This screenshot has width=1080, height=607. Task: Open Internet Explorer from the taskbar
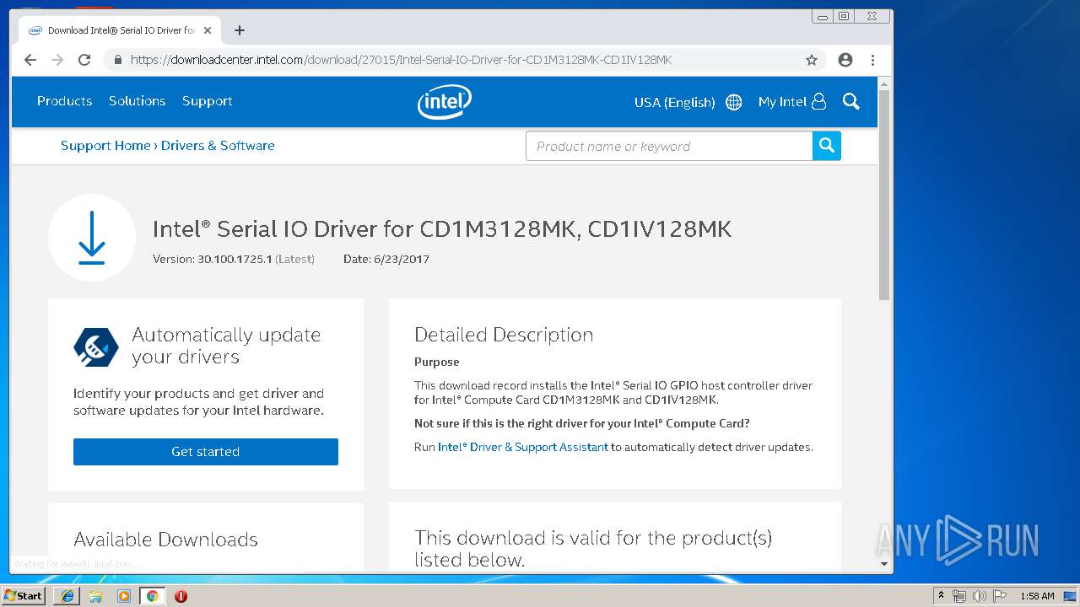67,596
